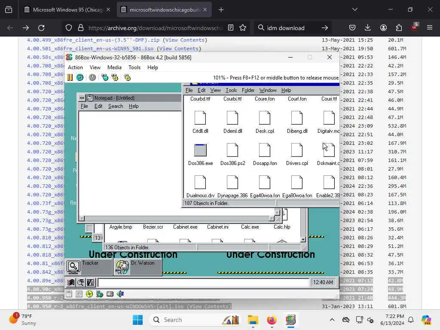Open the 86Box View menu
This screenshot has height=330, width=440.
[x=95, y=67]
